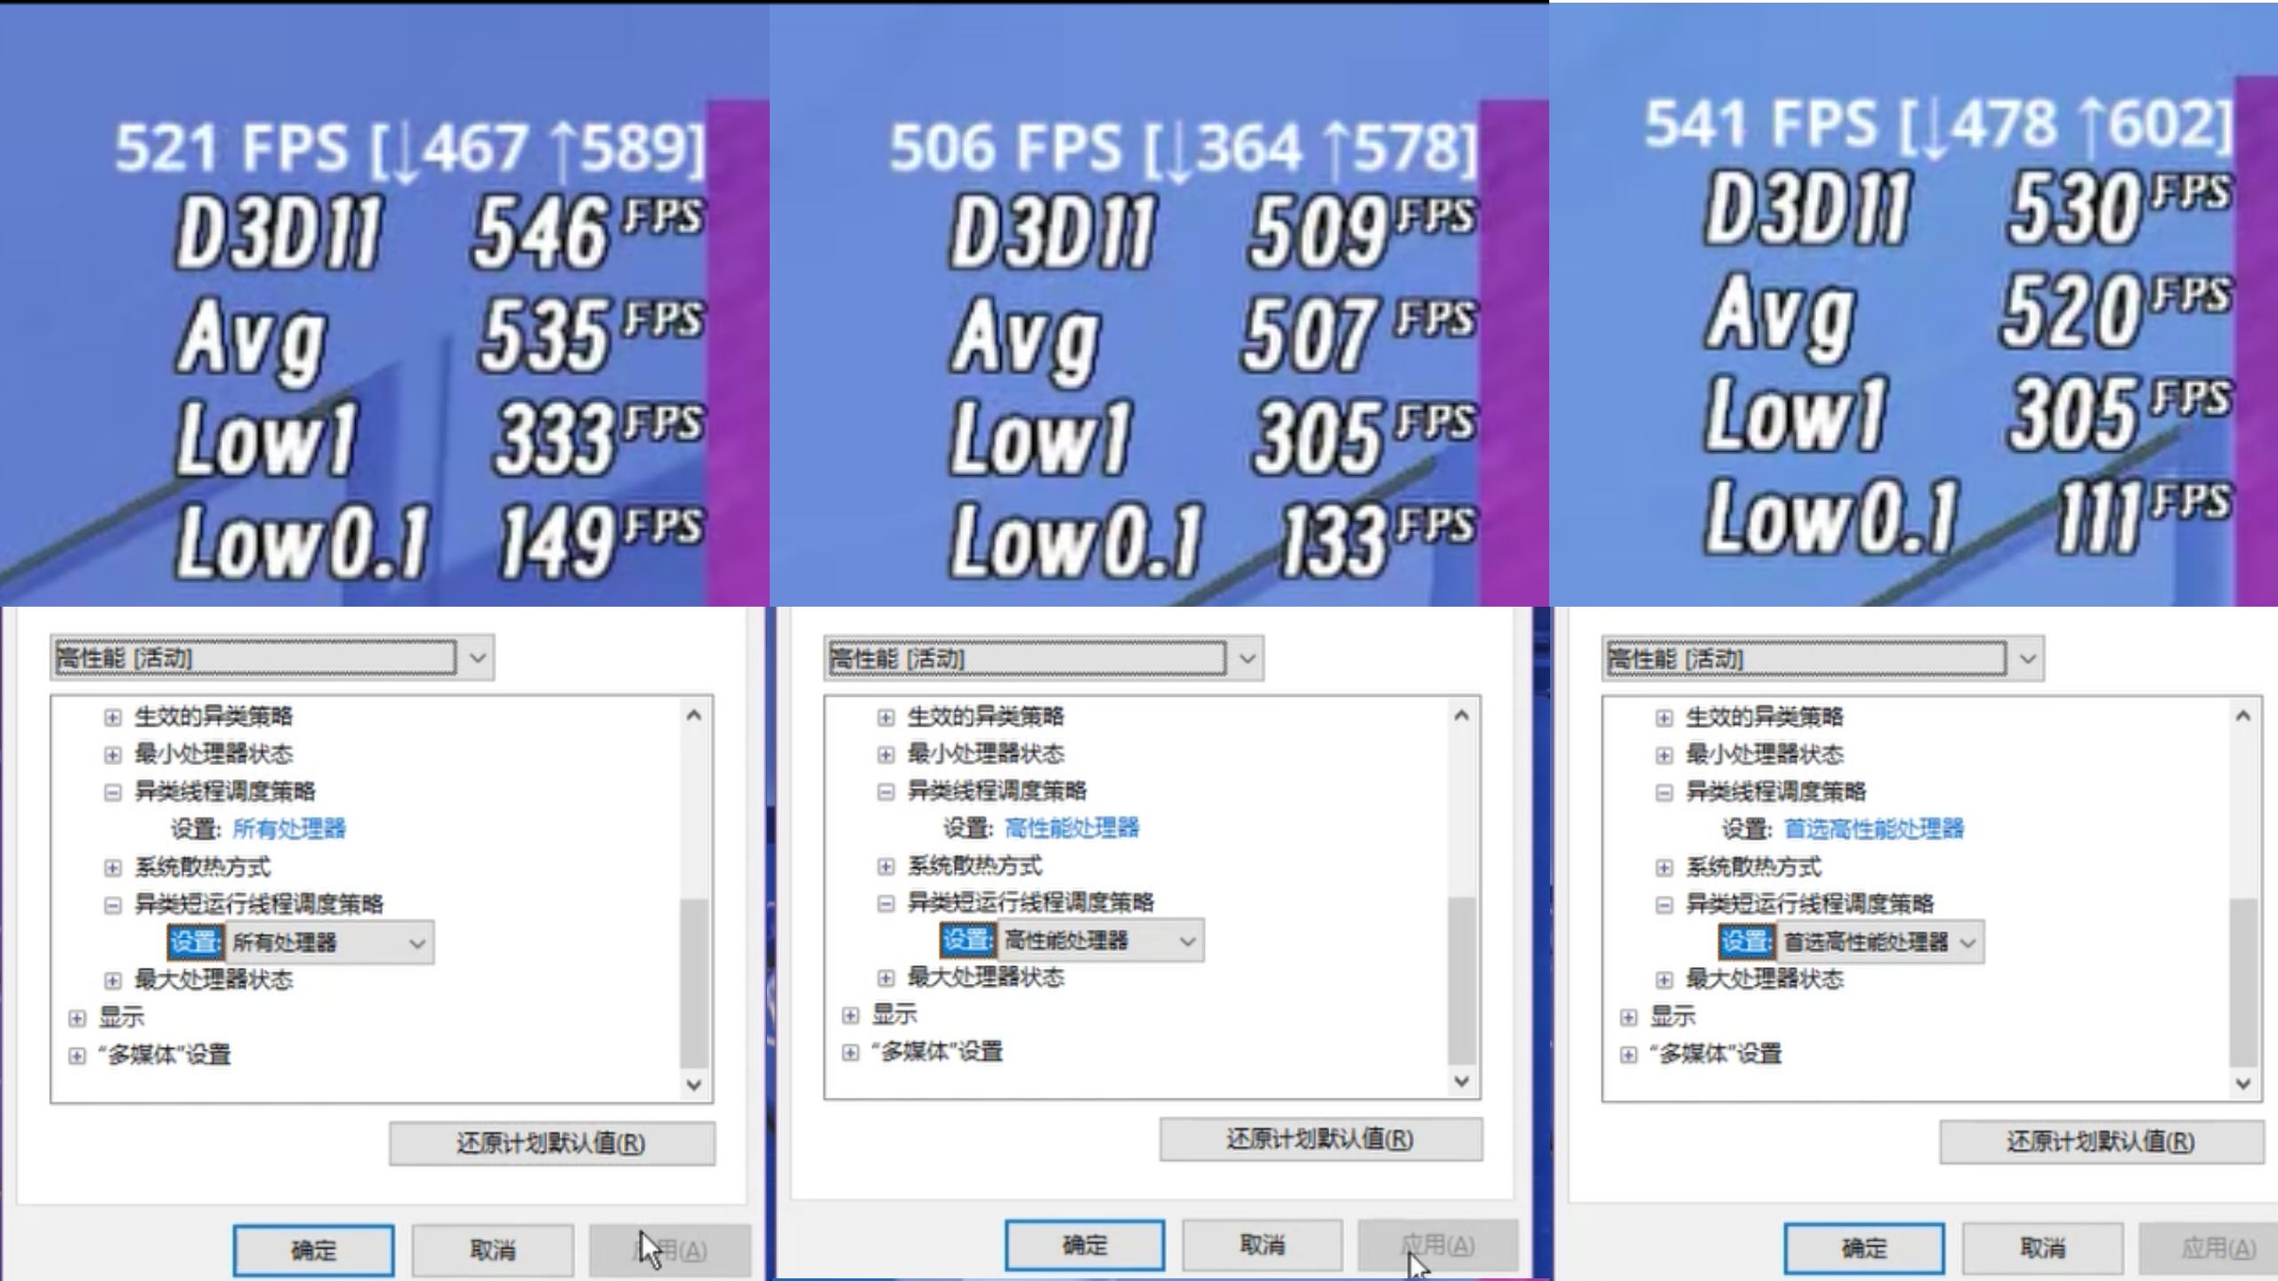Open the 高性能处理器 dropdown in middle dialog
Viewport: 2278px width, 1281px height.
tap(1188, 939)
